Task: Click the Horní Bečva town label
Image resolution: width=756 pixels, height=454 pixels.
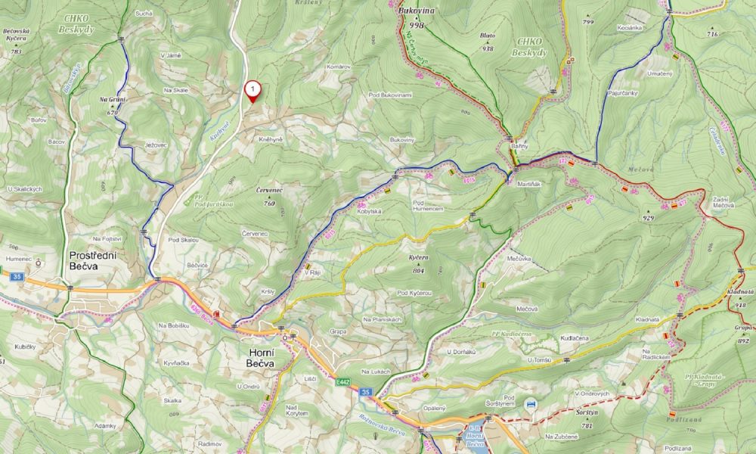Action: [260, 358]
